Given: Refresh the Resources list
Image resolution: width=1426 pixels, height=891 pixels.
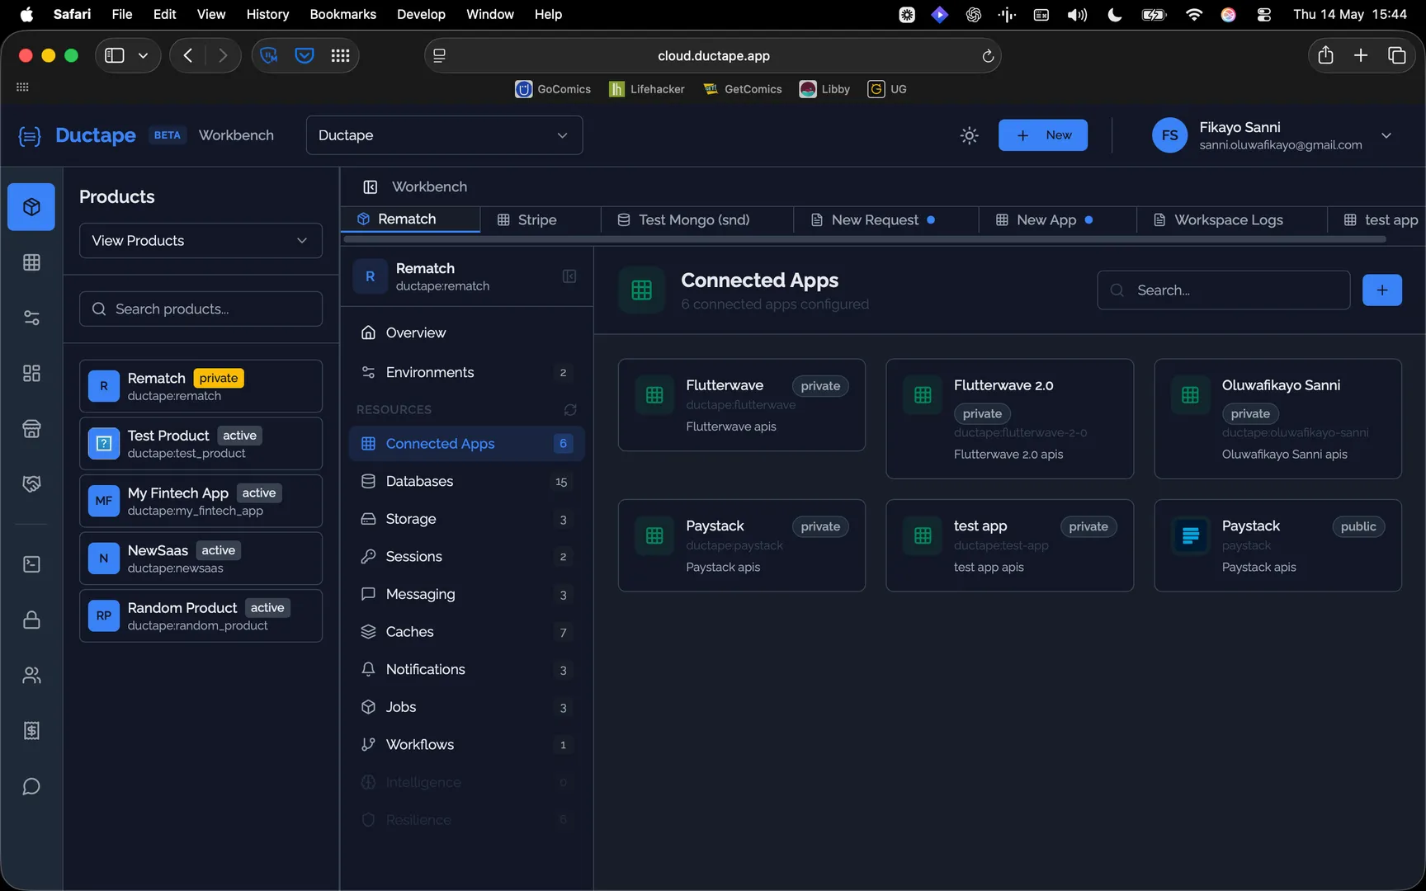Looking at the screenshot, I should pos(570,409).
